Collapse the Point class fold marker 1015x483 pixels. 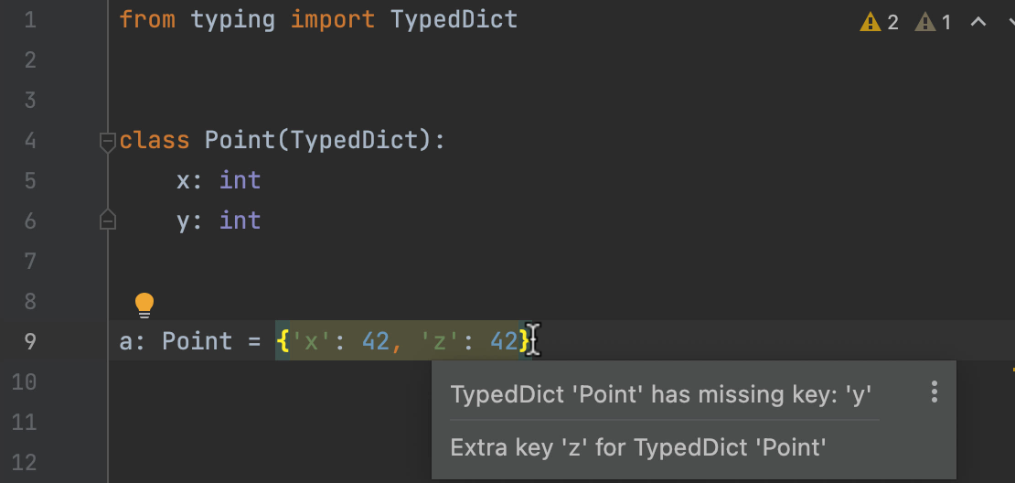[x=108, y=141]
